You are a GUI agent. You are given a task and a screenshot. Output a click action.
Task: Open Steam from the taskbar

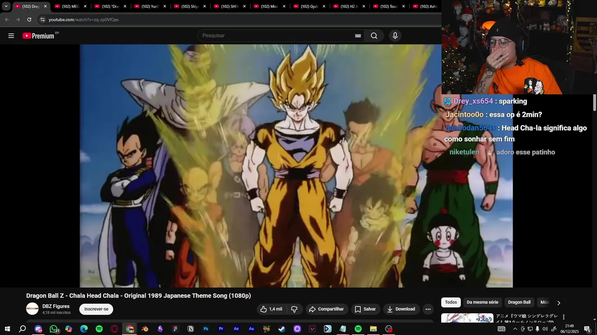(x=282, y=329)
